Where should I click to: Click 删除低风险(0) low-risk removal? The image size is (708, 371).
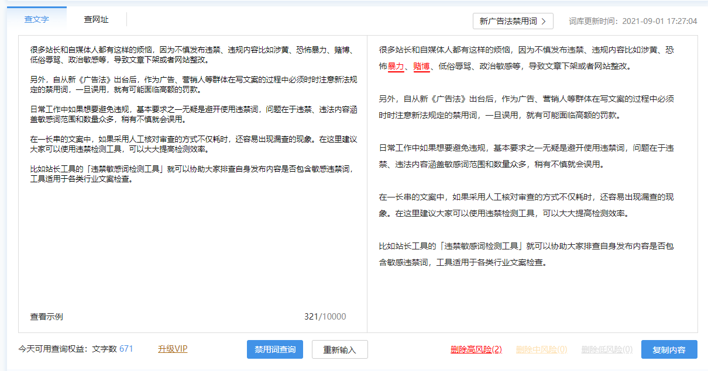[607, 349]
